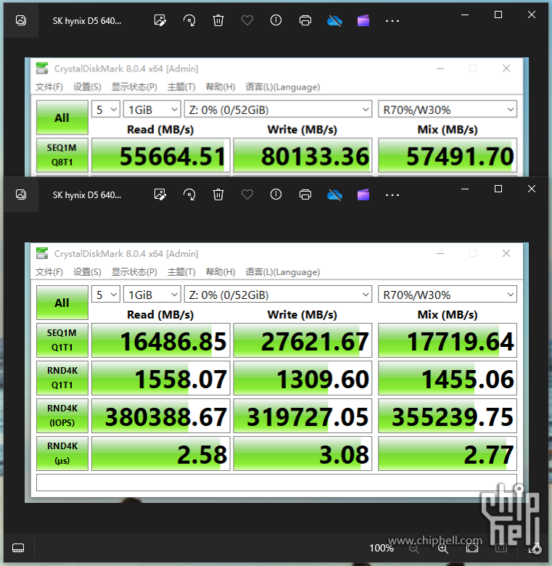Click the OneDrive cloud icon in upper Photos window

[334, 21]
